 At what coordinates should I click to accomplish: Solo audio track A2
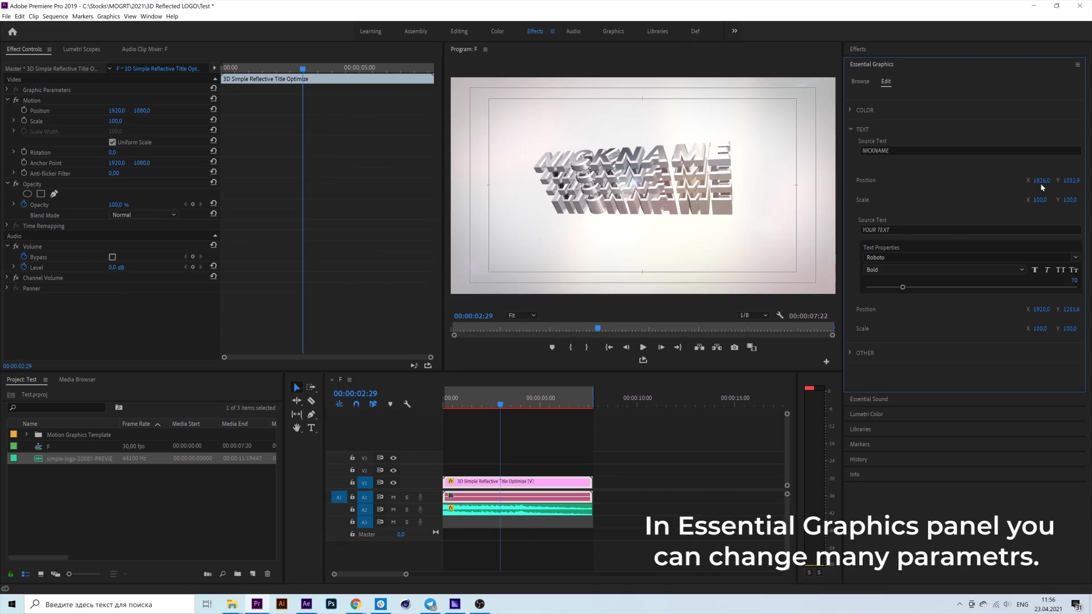pyautogui.click(x=407, y=510)
